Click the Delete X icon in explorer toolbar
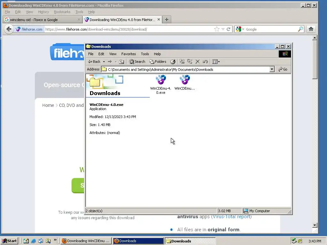 [197, 62]
